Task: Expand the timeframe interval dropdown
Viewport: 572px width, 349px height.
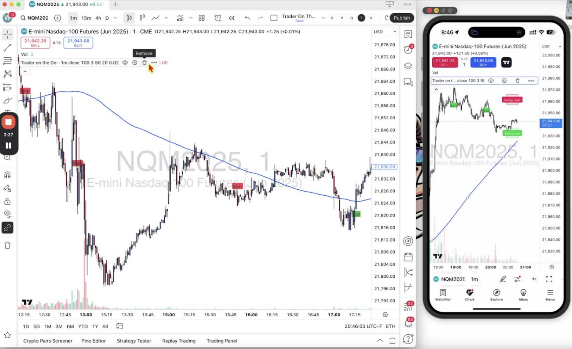Action: [x=115, y=18]
